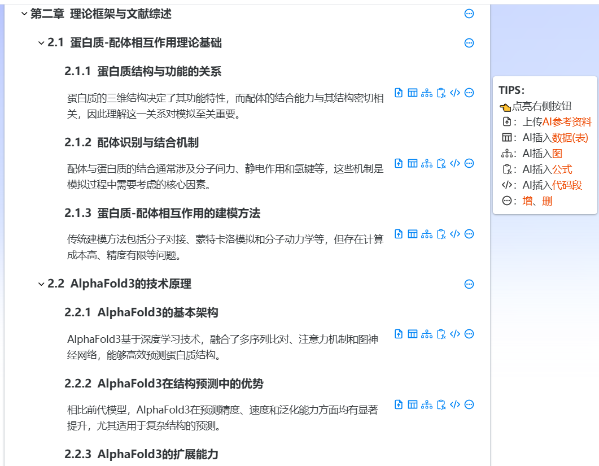
Task: Open add/delete menu for section 2.1.1
Action: [469, 93]
